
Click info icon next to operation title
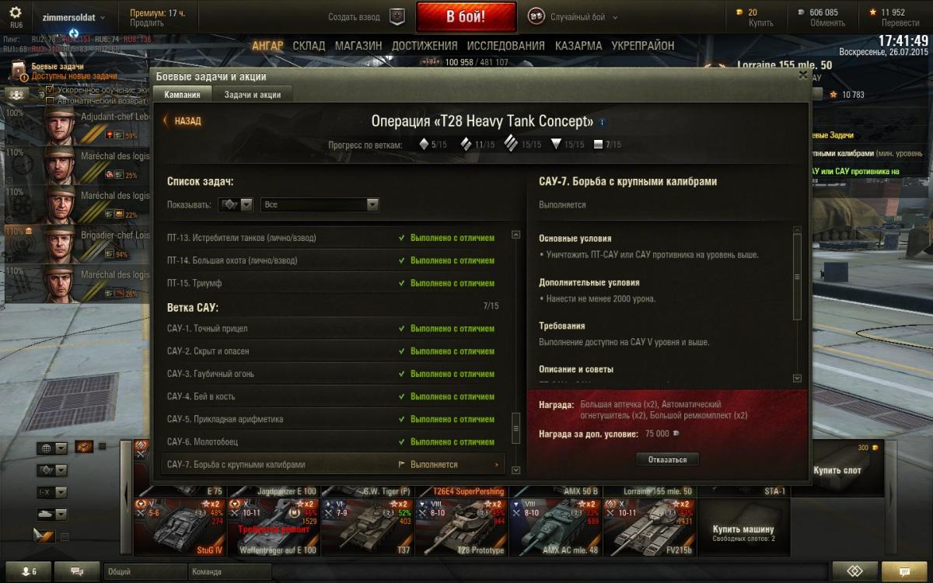coord(603,122)
